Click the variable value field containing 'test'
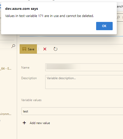This screenshot has width=123, height=139. (x=72, y=111)
